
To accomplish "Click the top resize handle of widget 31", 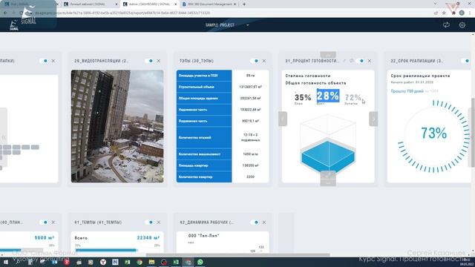I will [x=328, y=55].
